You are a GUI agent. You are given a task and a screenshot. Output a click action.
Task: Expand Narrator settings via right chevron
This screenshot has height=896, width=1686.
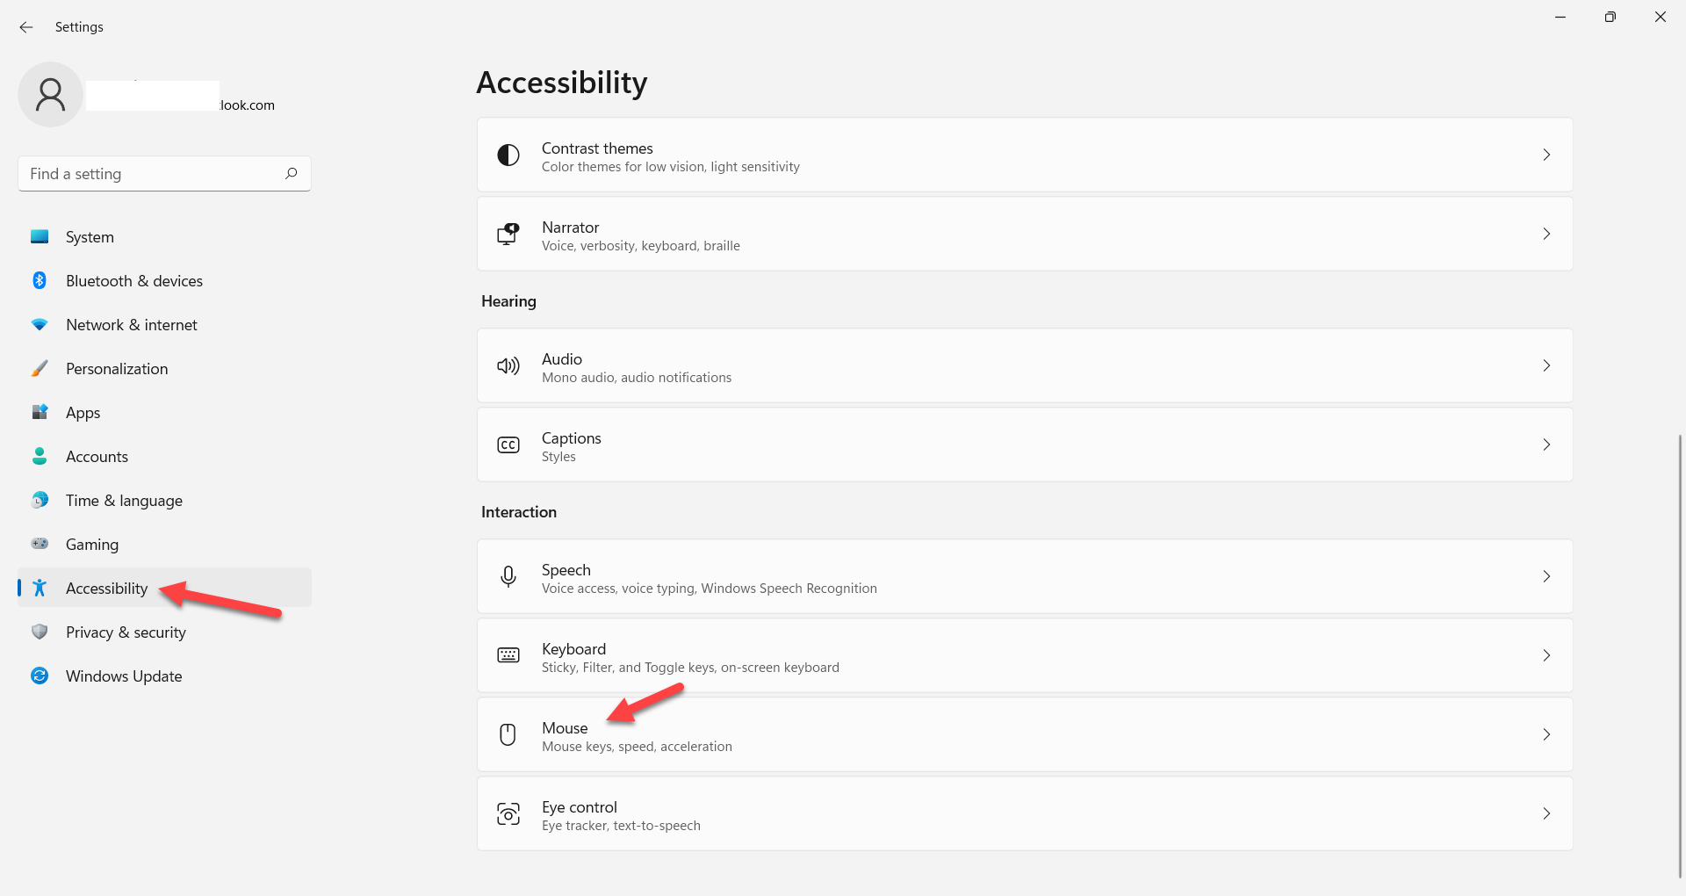[1546, 234]
